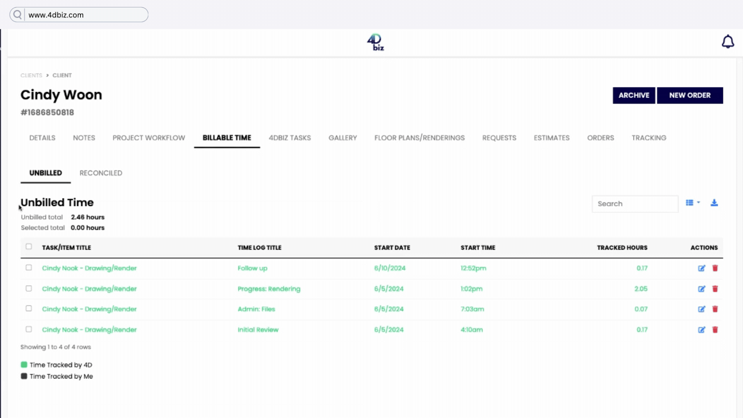
Task: Click the ARCHIVE button
Action: tap(634, 95)
